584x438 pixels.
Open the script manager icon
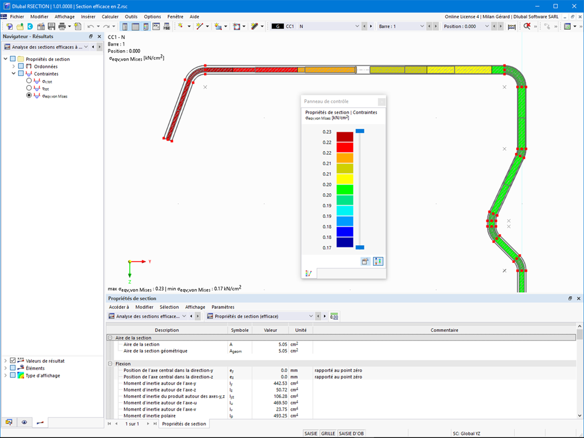[x=167, y=26]
